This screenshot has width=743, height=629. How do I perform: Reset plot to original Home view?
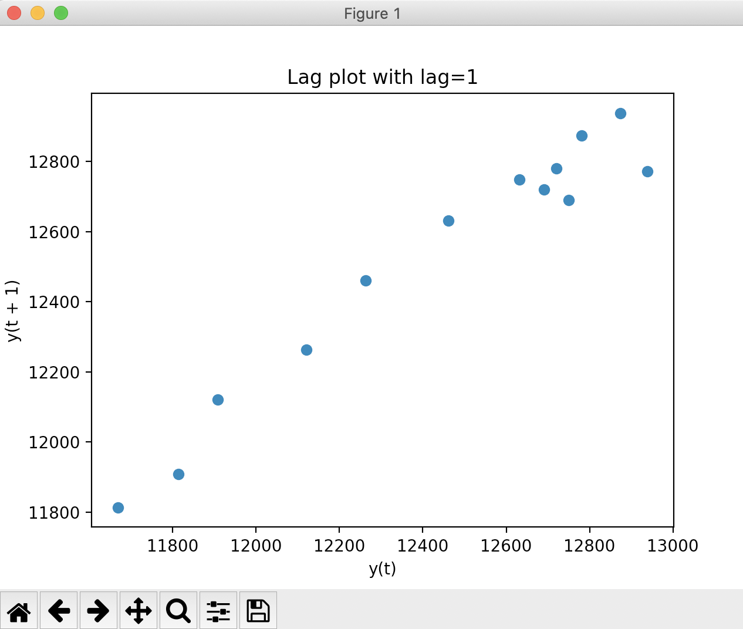19,610
